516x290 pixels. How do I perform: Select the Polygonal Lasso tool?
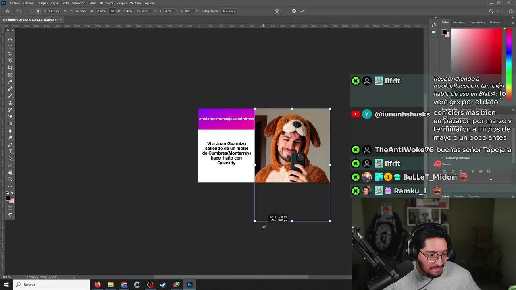(x=10, y=54)
